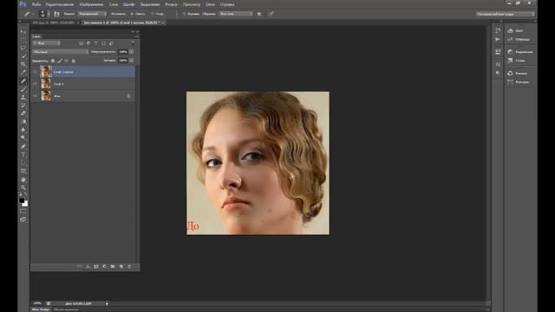
Task: Open the 'Mini Bridge' bottom tab
Action: pyautogui.click(x=41, y=309)
